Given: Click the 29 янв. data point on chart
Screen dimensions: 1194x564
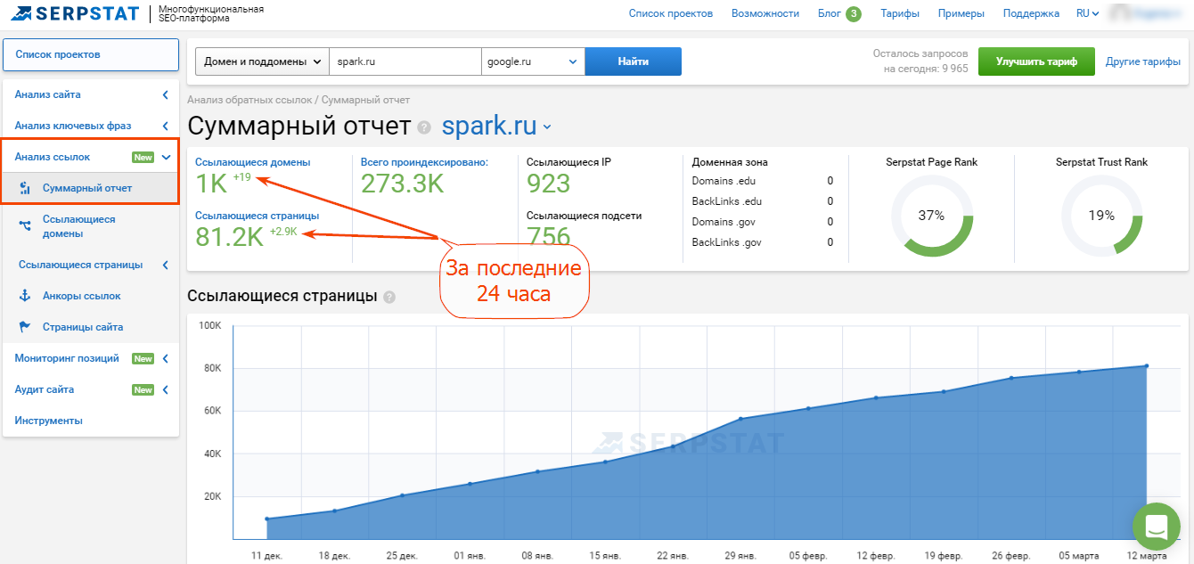Looking at the screenshot, I should tap(740, 419).
